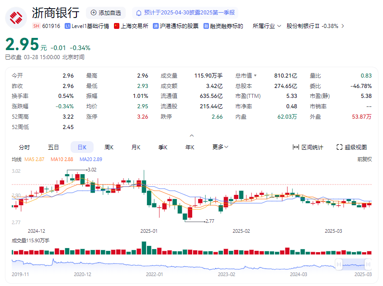This screenshot has width=383, height=286.
Task: Switch to the 五日 chart tab
Action: 53,147
